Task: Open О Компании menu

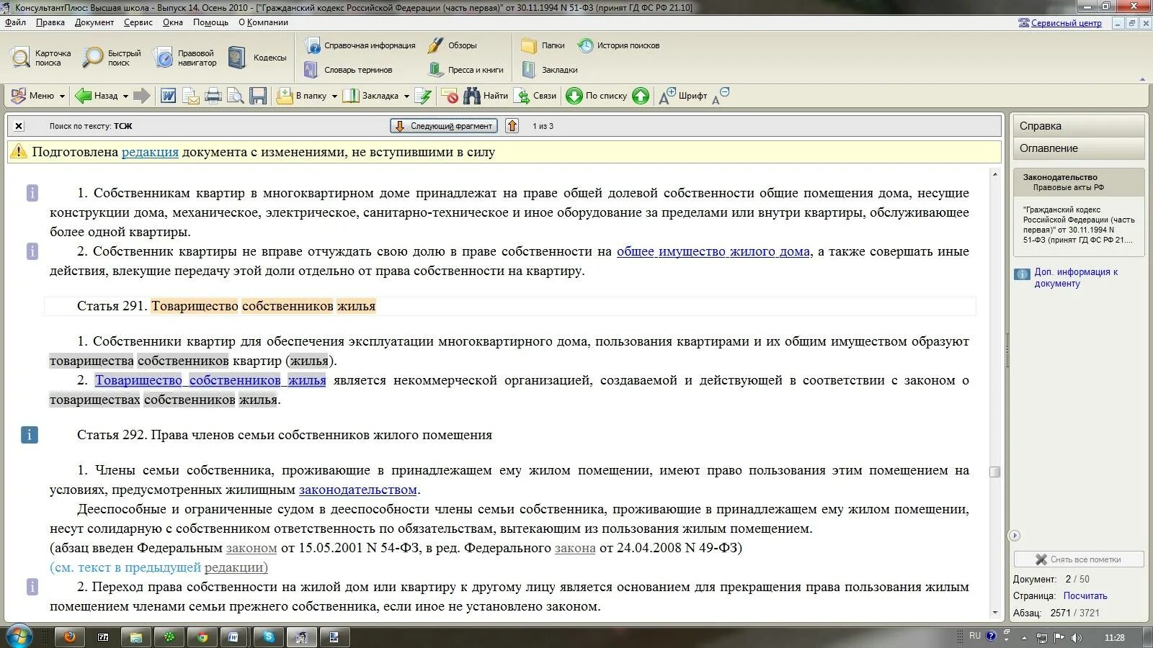Action: point(264,22)
